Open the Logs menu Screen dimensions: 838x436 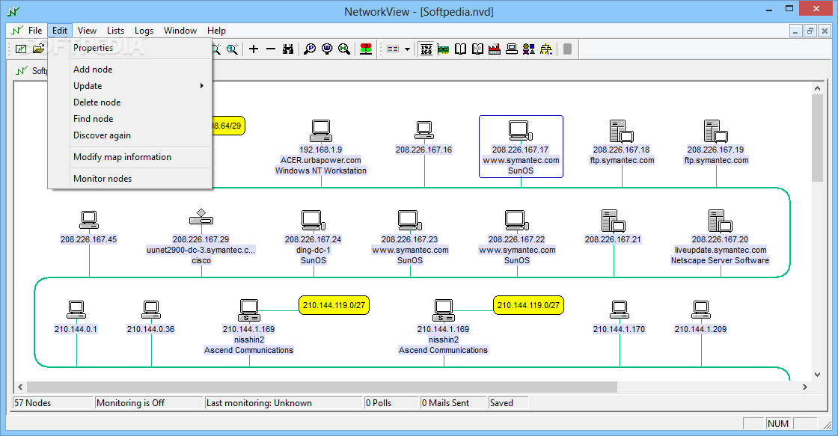tap(144, 31)
